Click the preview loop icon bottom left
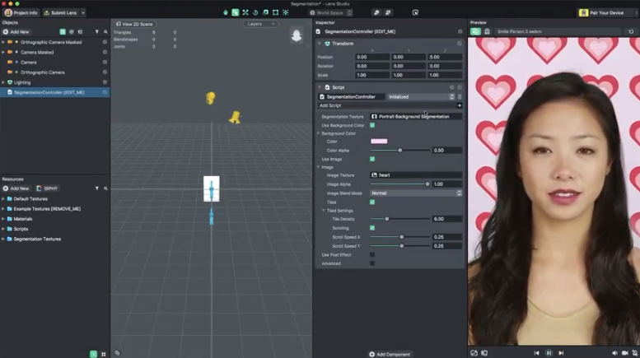The height and width of the screenshot is (358, 640). (474, 353)
